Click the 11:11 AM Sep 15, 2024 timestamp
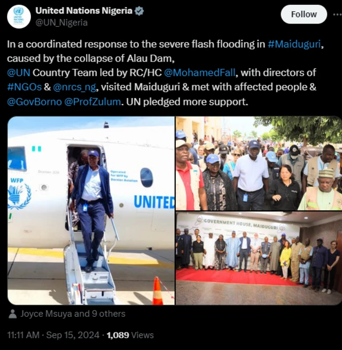This screenshot has height=350, width=342. (x=53, y=335)
